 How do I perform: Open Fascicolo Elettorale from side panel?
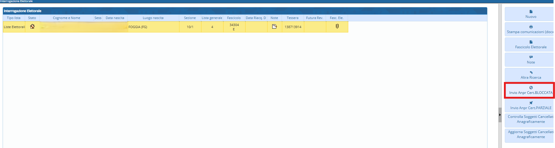tap(530, 44)
